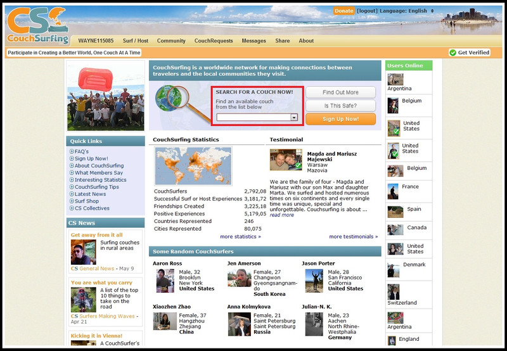This screenshot has height=351, width=507.
Task: Open the Messages menu
Action: pos(254,41)
